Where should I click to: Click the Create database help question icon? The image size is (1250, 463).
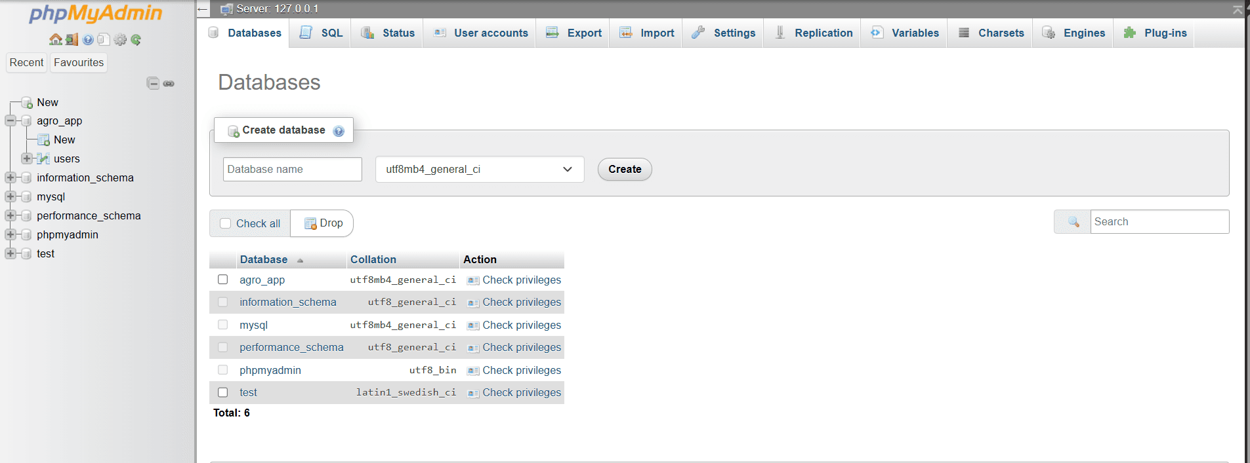click(339, 130)
